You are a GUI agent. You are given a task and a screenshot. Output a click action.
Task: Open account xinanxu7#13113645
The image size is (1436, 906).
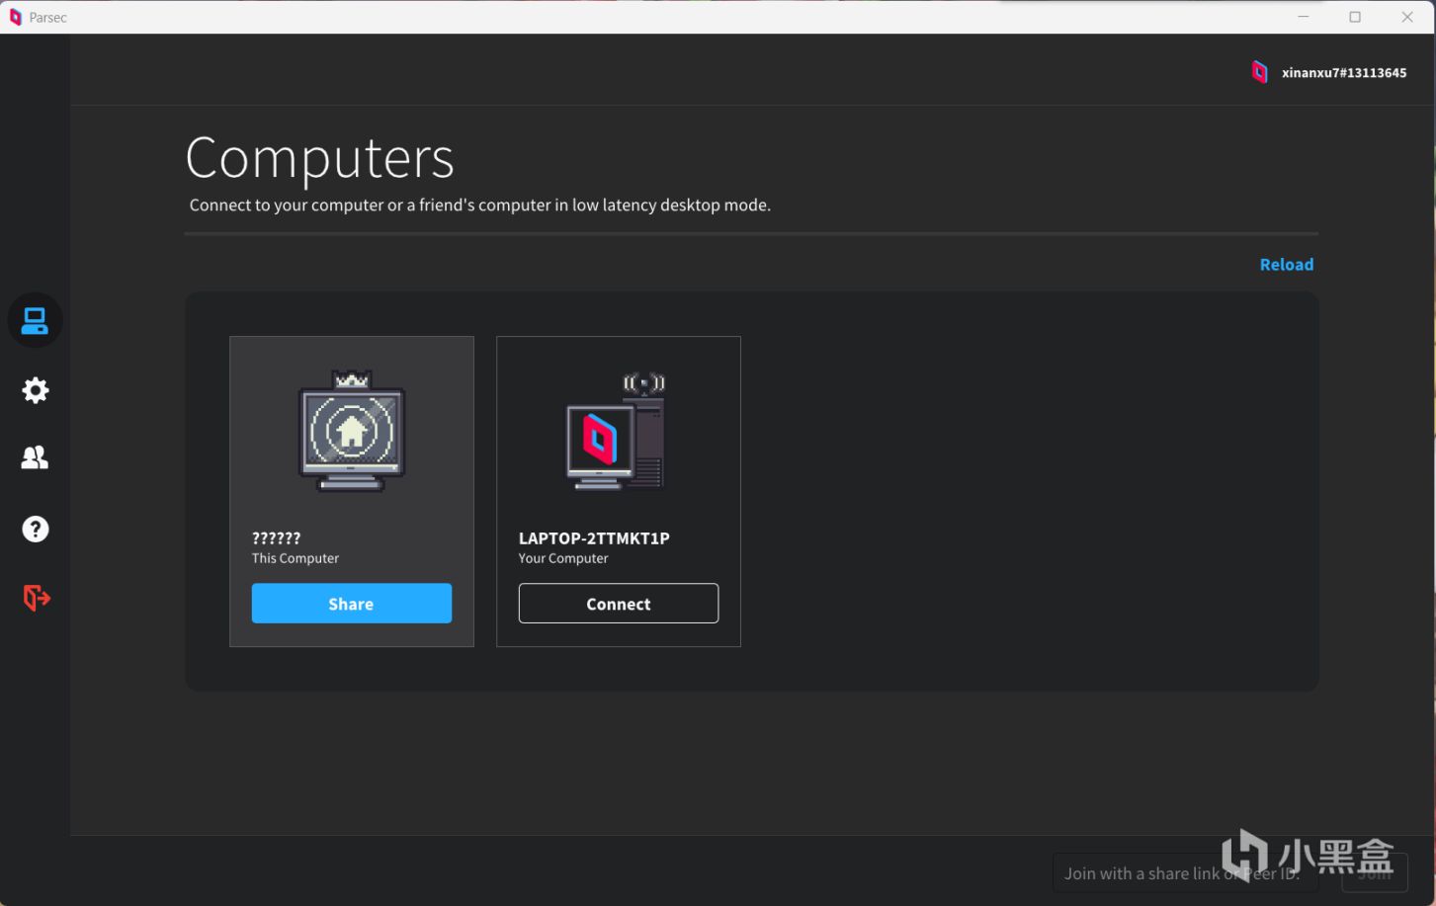pyautogui.click(x=1344, y=73)
